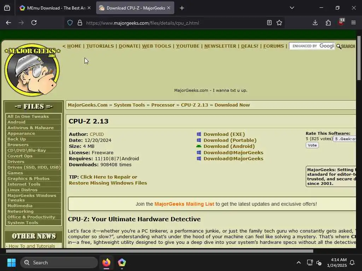This screenshot has height=271, width=362.
Task: Click the taskbar Search box
Action: tap(59, 263)
